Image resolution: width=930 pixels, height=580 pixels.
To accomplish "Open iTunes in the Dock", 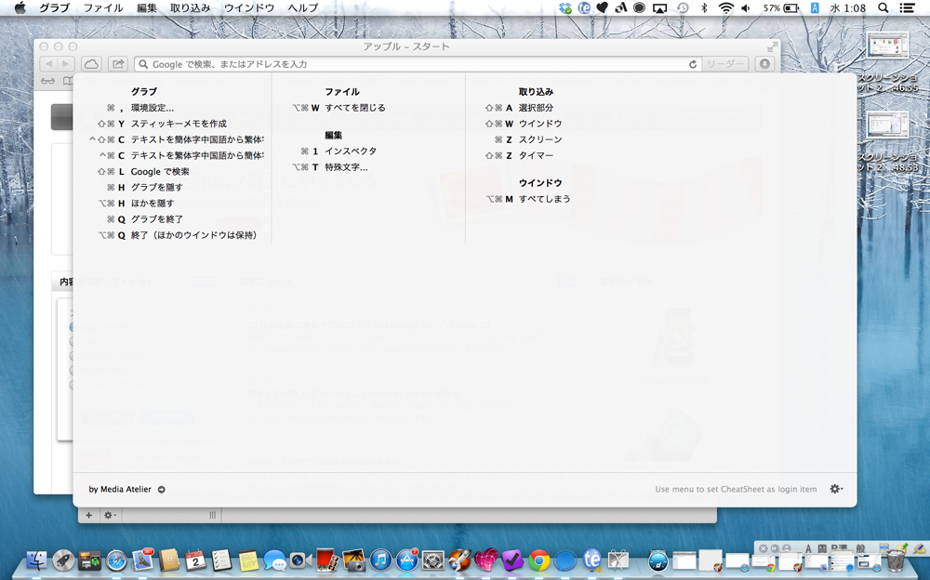I will point(380,560).
